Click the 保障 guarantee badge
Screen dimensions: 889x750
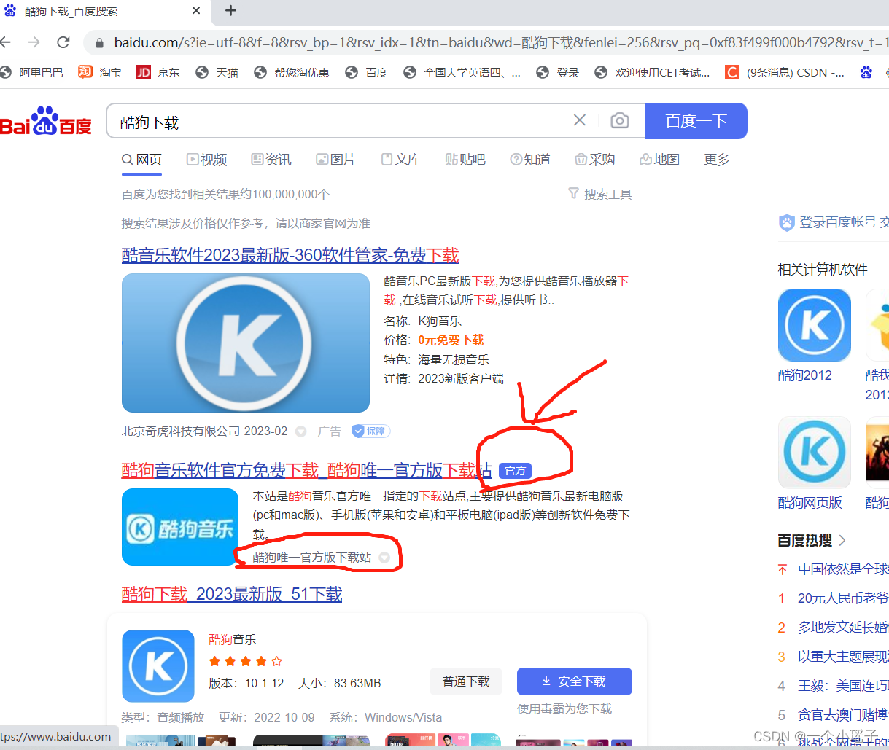[x=371, y=431]
